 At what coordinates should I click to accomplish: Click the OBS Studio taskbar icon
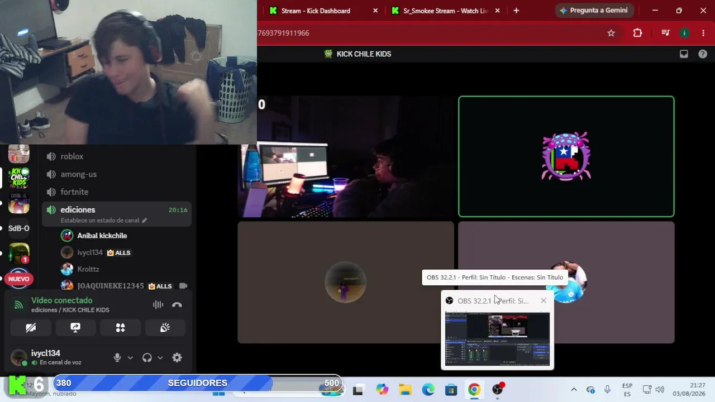498,390
